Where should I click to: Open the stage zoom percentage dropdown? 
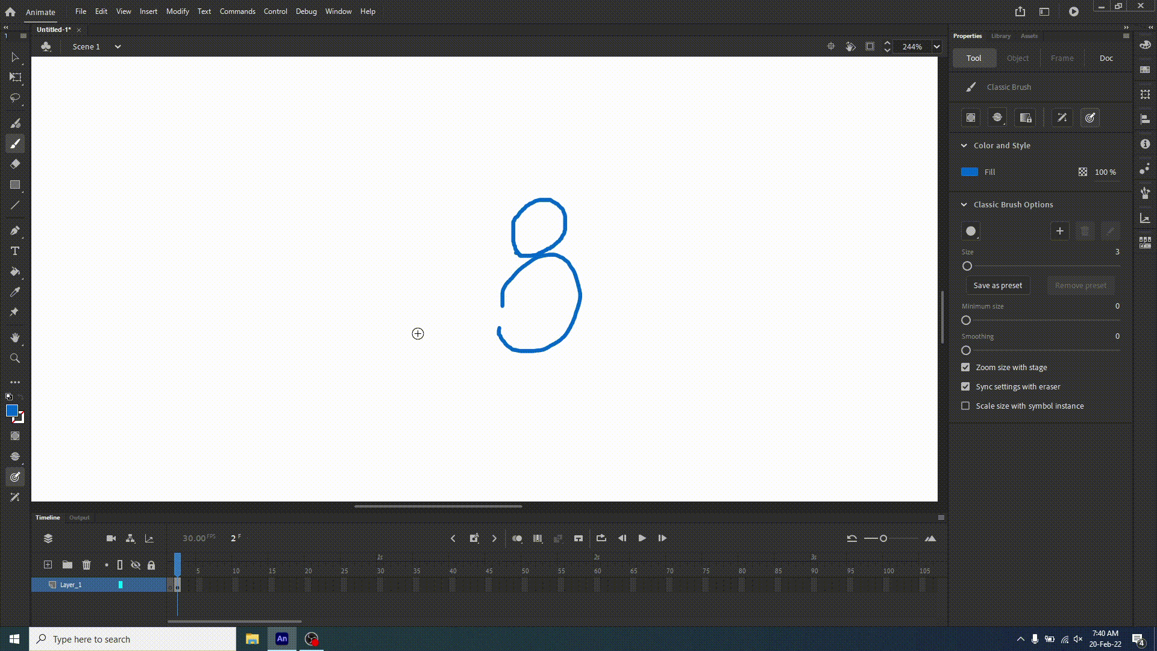pyautogui.click(x=936, y=46)
